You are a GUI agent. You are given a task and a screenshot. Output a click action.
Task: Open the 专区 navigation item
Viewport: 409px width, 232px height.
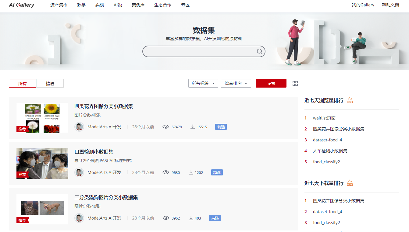pos(186,5)
